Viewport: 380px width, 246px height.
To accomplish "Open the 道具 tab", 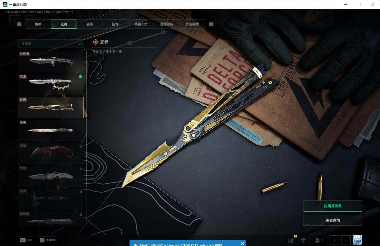I will (90, 24).
